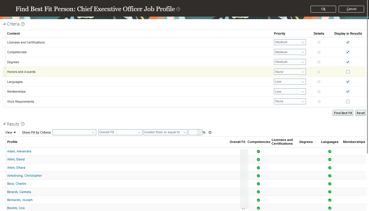Open Priority dropdown for Competencies
The width and height of the screenshot is (369, 211).
point(290,52)
